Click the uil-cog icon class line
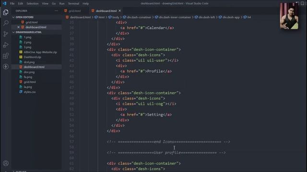This screenshot has height=172, width=307. point(146,104)
